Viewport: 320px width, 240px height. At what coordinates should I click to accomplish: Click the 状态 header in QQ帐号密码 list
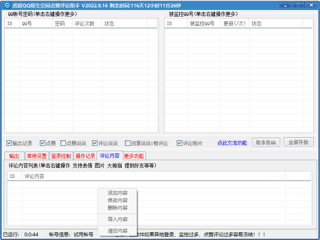(x=125, y=23)
